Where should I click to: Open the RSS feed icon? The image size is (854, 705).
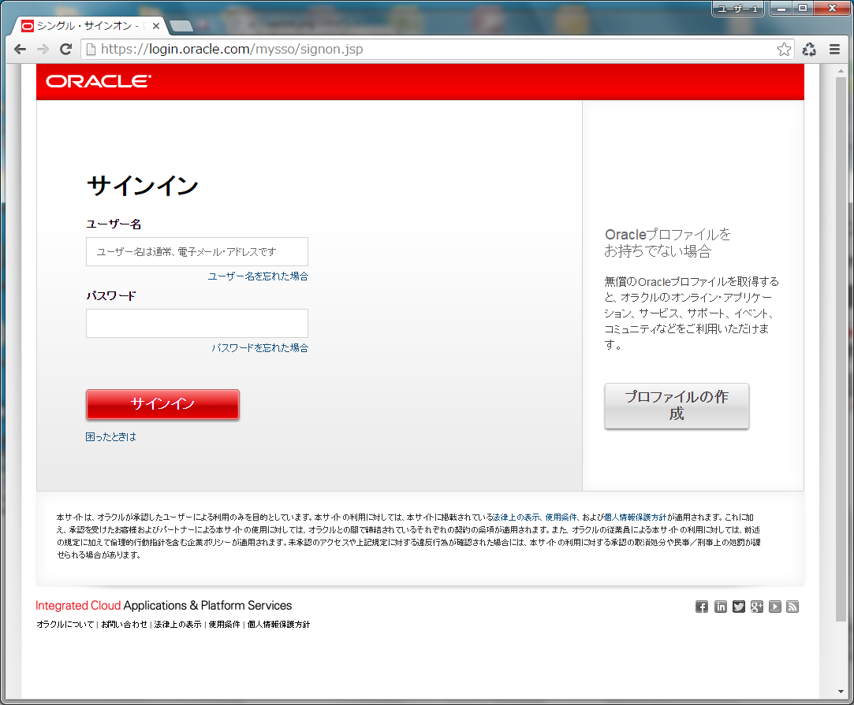click(792, 607)
